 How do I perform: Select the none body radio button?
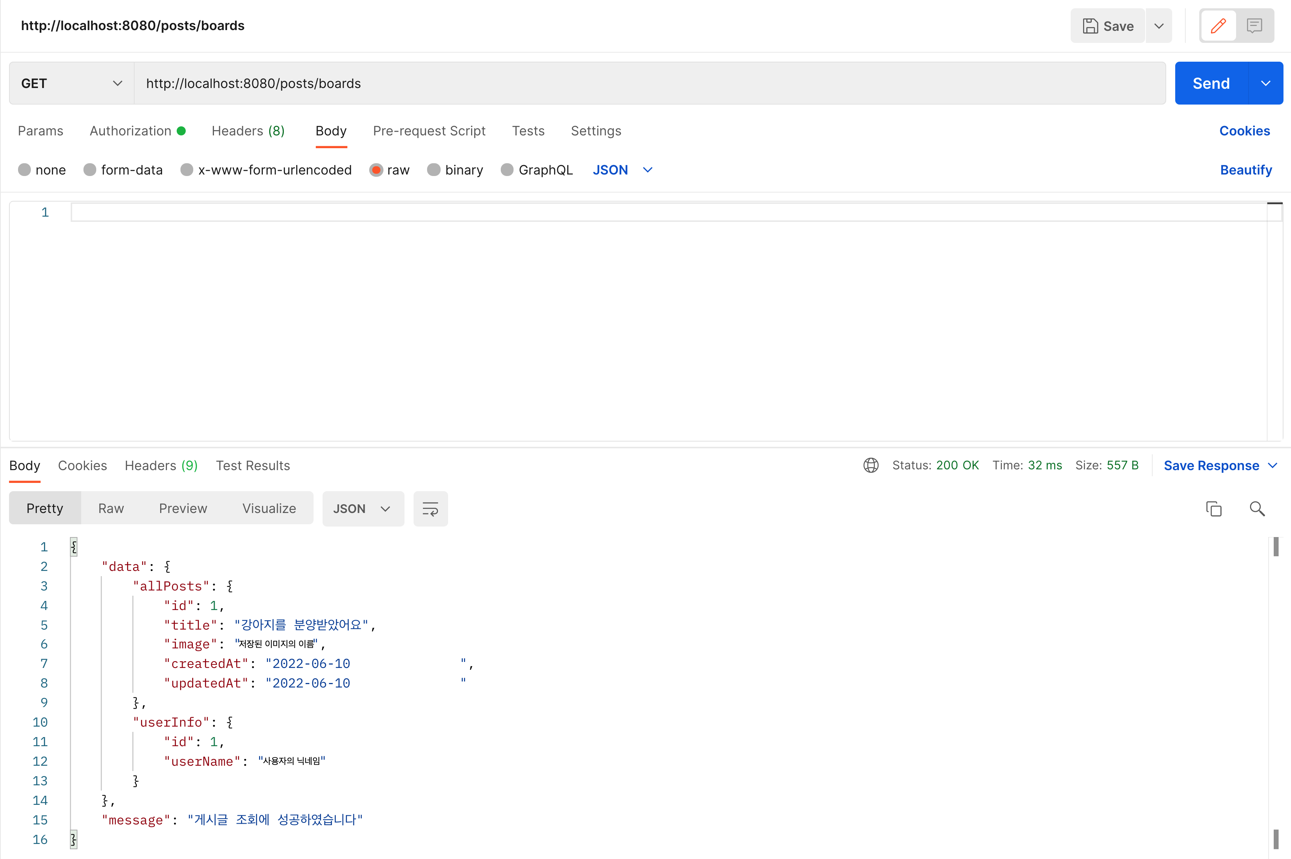tap(24, 170)
